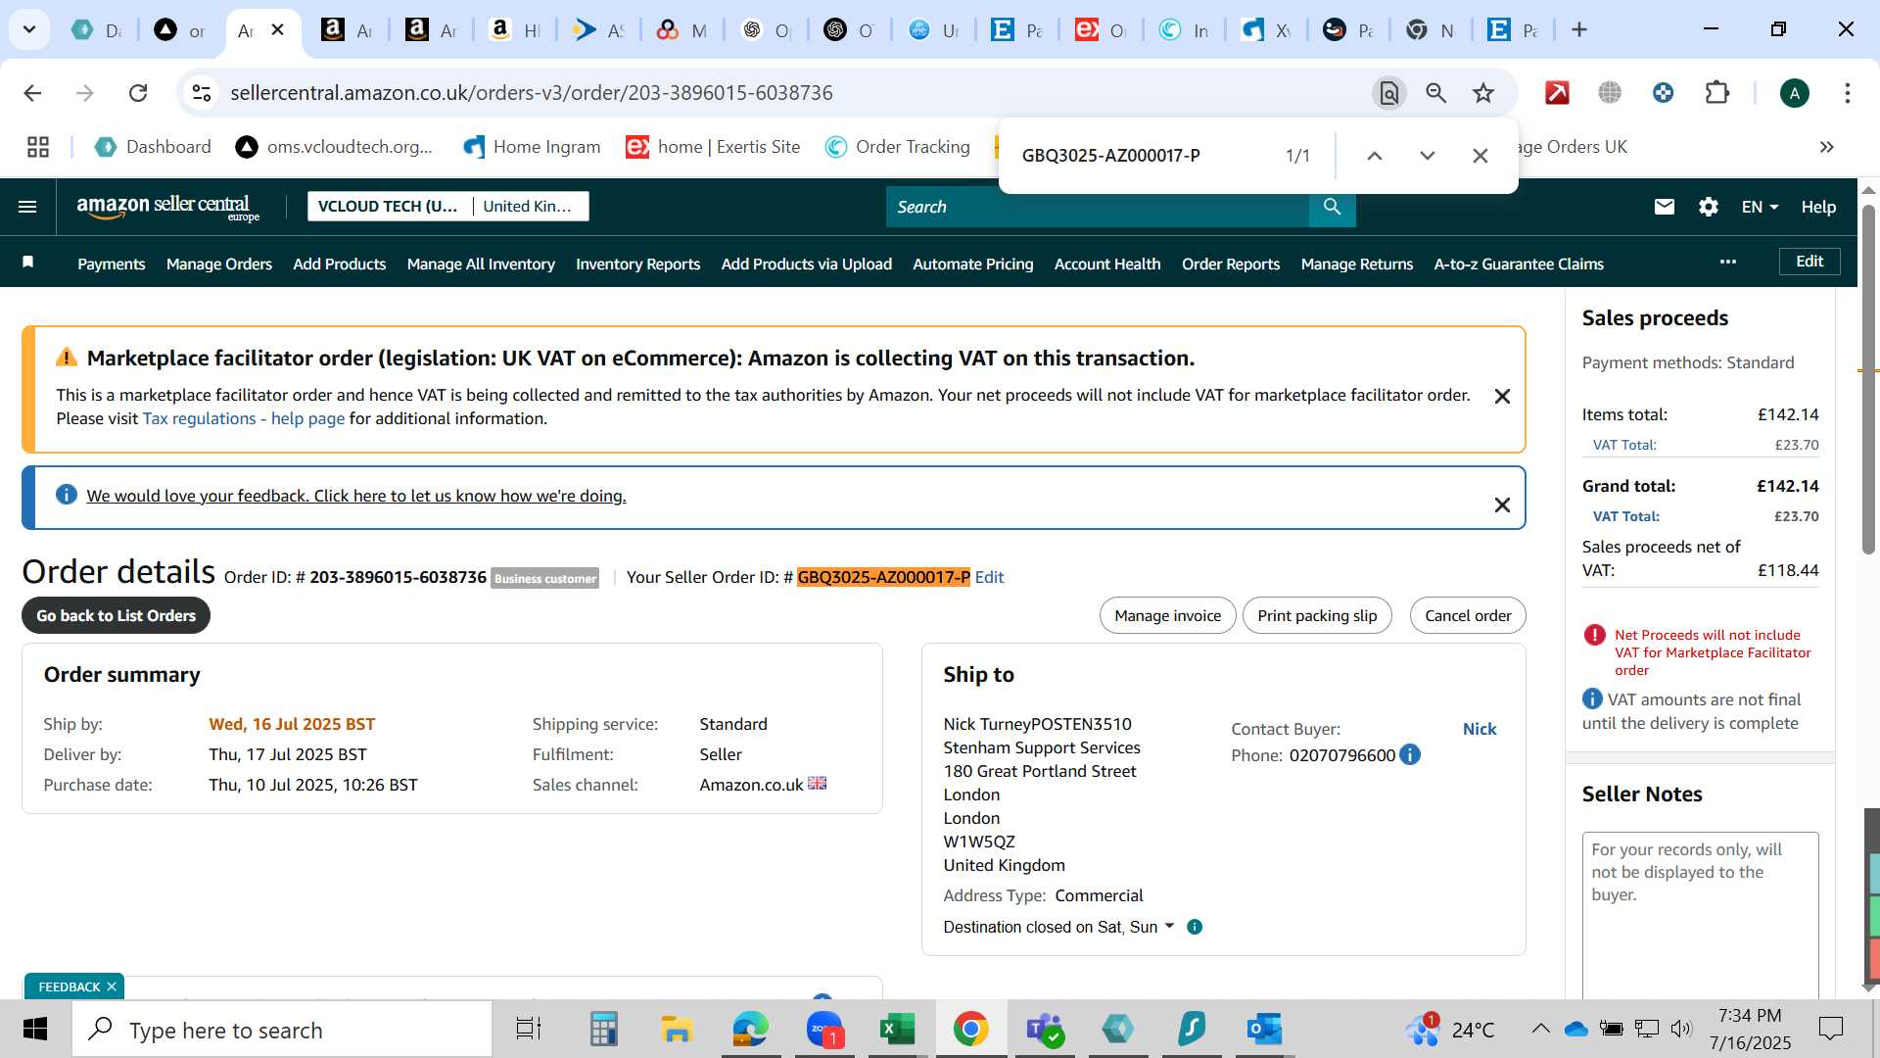Open the messages envelope icon

[x=1664, y=207]
